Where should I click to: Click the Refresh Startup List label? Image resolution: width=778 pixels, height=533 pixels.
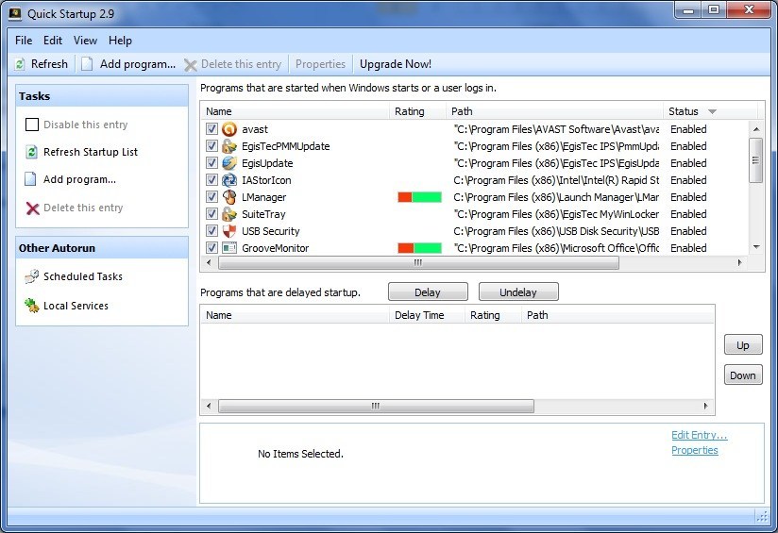click(91, 152)
